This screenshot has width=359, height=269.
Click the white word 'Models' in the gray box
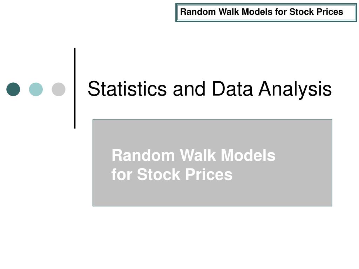tap(248, 155)
